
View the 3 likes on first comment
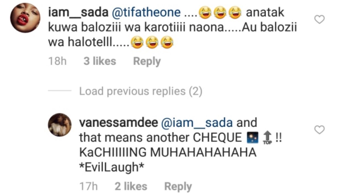point(100,61)
